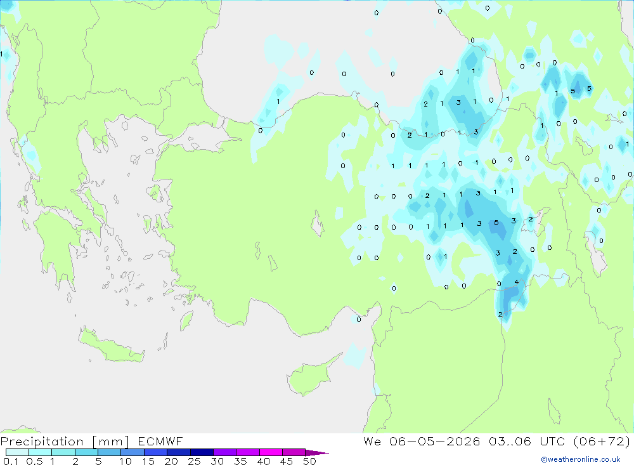Click the '03..06 UTC' time text

pos(526,442)
